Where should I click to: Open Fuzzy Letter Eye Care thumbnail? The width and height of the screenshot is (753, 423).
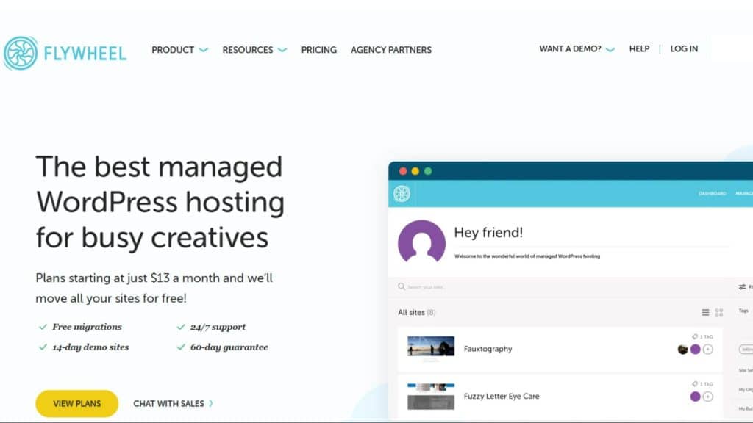[431, 396]
